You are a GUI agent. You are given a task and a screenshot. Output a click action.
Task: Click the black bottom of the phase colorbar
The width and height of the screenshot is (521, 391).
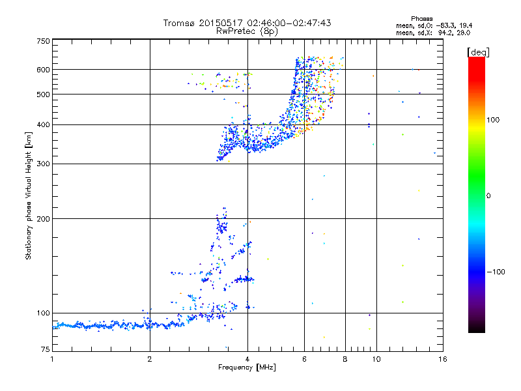pyautogui.click(x=477, y=328)
